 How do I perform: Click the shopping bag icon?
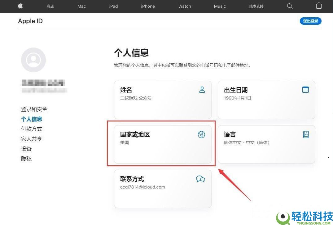319,6
